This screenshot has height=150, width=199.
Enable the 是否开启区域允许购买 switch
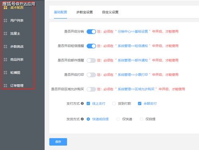tap(91, 89)
